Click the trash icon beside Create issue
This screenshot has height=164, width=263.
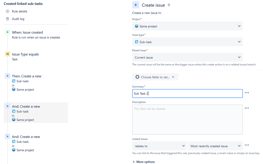(x=169, y=5)
